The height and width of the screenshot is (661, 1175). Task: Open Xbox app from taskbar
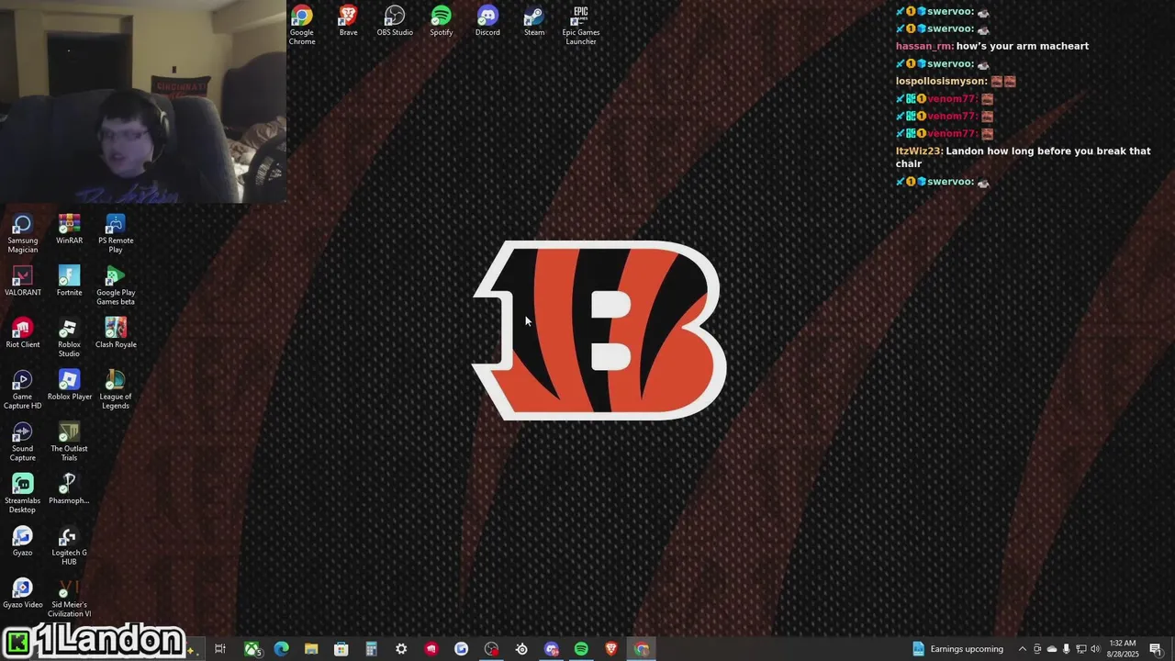tap(251, 649)
